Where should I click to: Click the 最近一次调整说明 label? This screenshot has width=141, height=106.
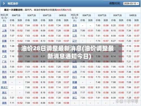click(x=14, y=10)
